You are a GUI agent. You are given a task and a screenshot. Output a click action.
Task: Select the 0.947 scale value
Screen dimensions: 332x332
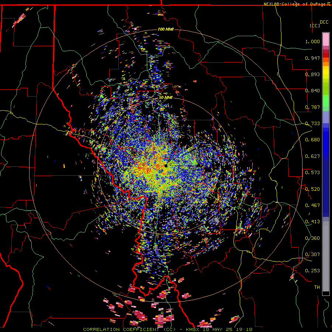click(x=312, y=58)
